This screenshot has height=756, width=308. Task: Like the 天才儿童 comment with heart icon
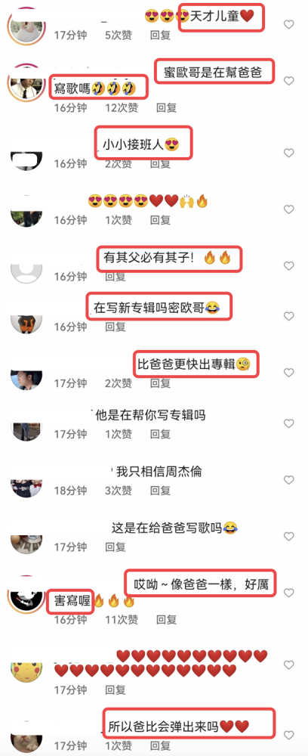point(288,25)
